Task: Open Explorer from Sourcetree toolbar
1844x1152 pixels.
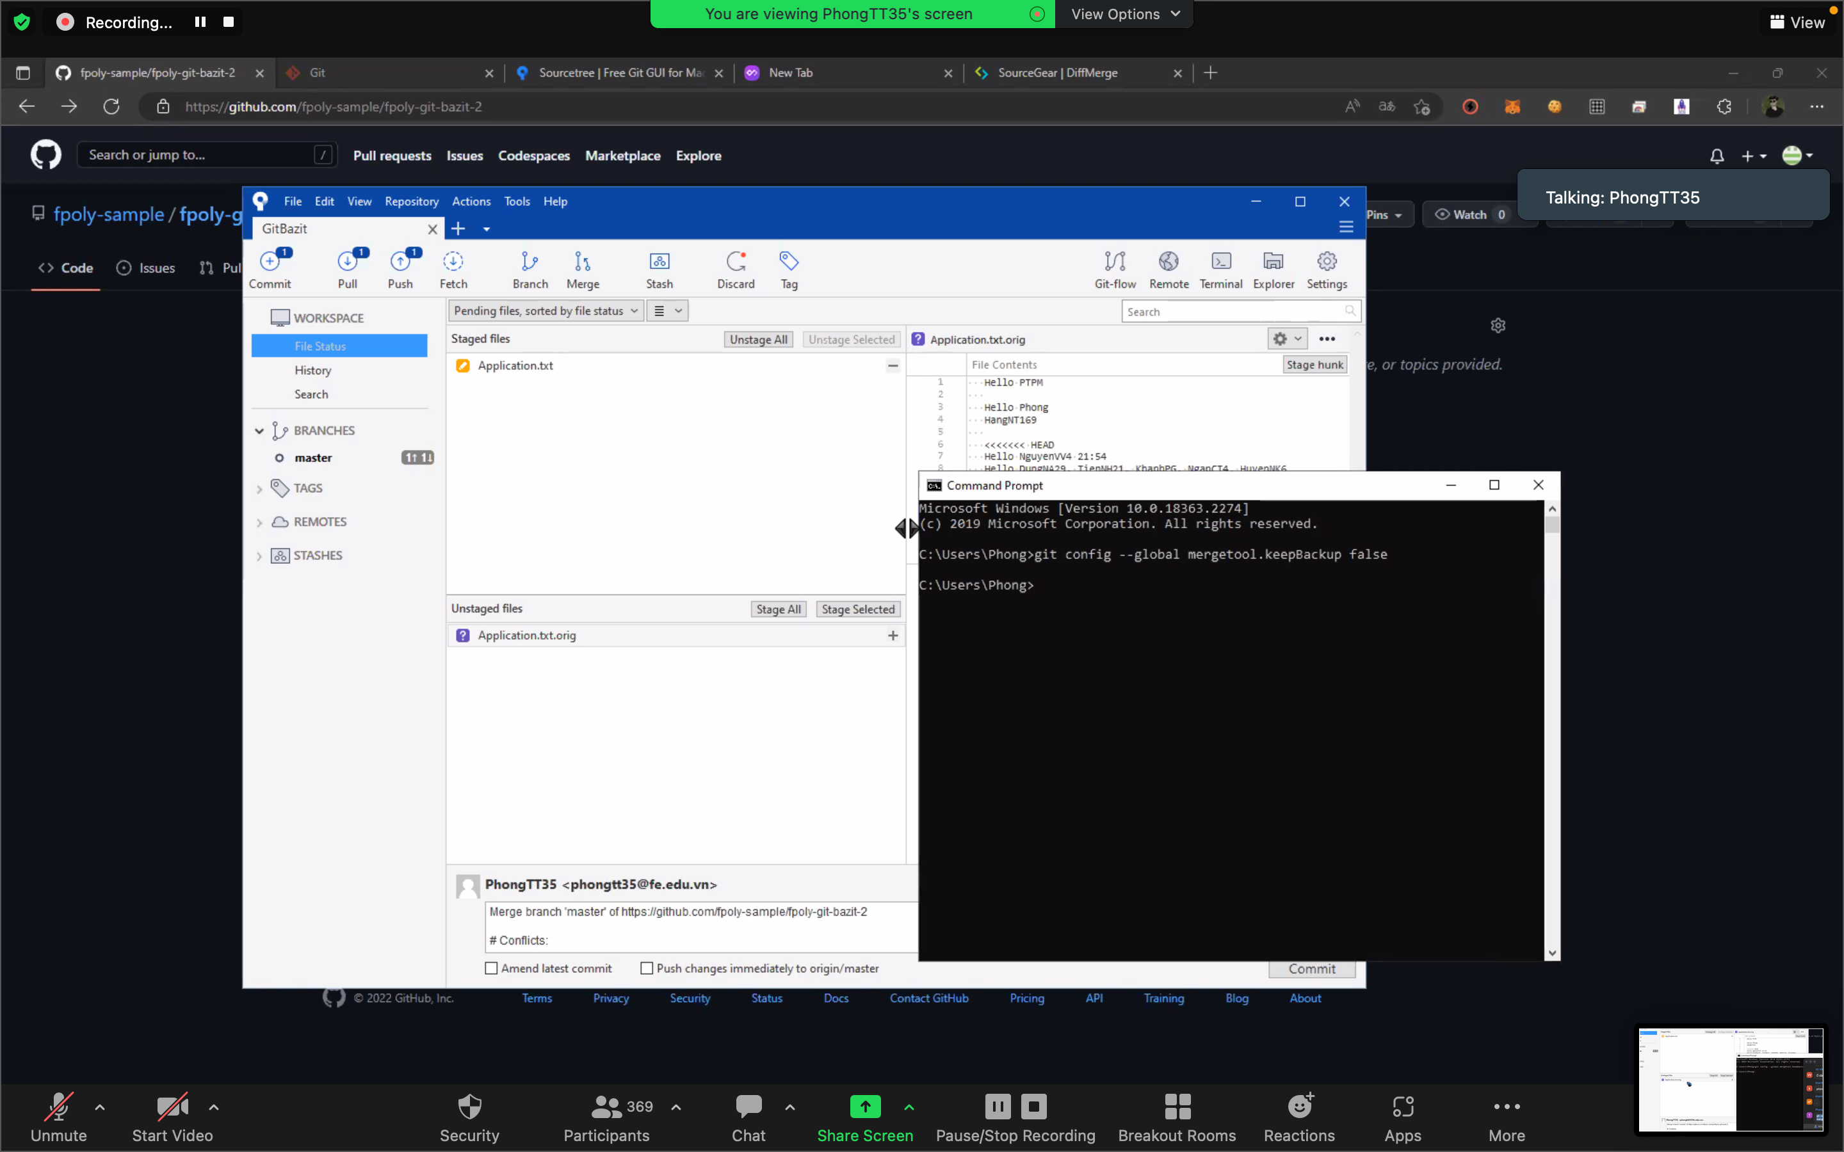Action: [x=1274, y=269]
